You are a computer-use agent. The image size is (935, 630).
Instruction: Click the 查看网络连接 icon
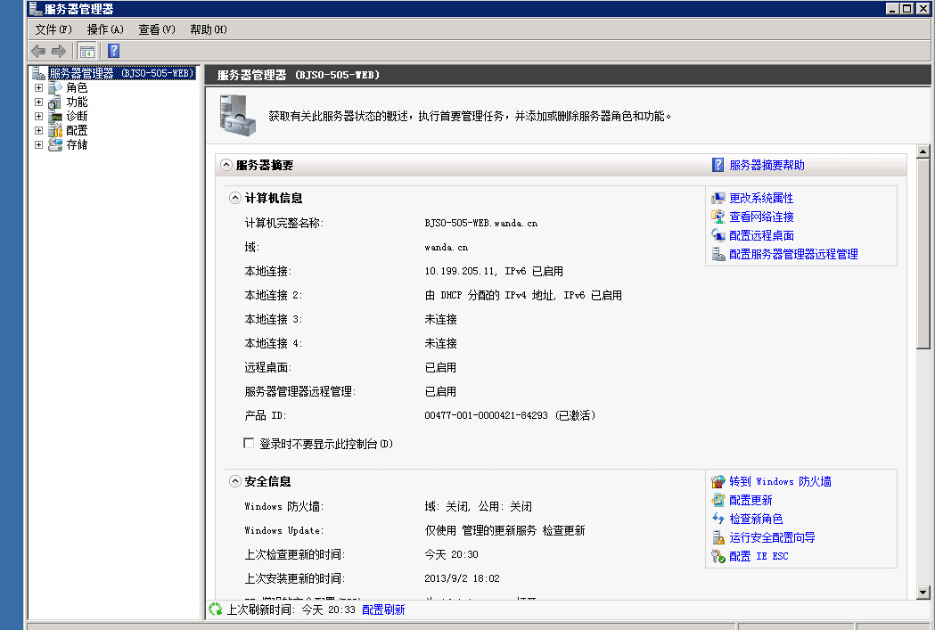(x=718, y=217)
